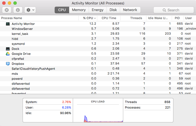Image resolution: width=196 pixels, height=126 pixels.
Task: Click the Idle 90.96% value
Action: pos(66,113)
